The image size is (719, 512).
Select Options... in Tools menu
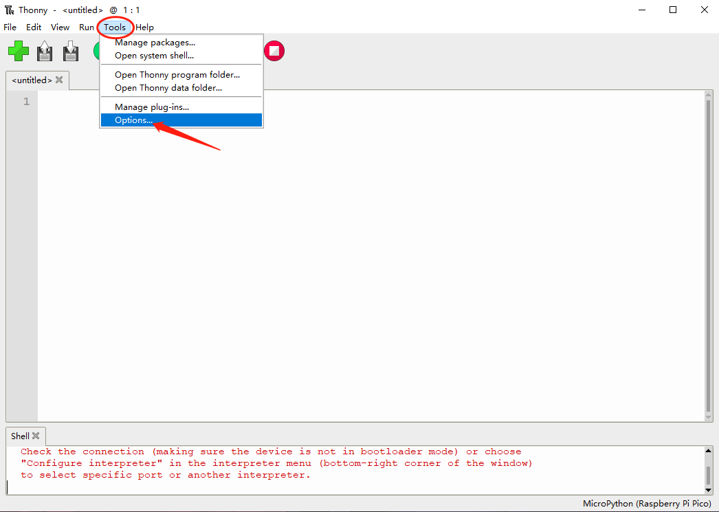pyautogui.click(x=181, y=120)
